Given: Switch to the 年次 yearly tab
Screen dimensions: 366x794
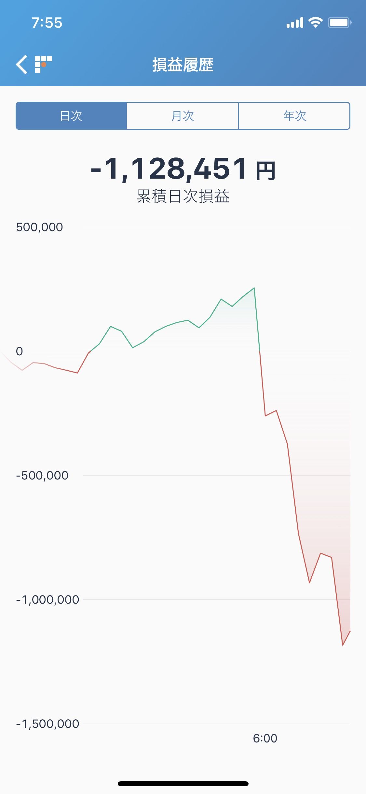Looking at the screenshot, I should coord(294,116).
